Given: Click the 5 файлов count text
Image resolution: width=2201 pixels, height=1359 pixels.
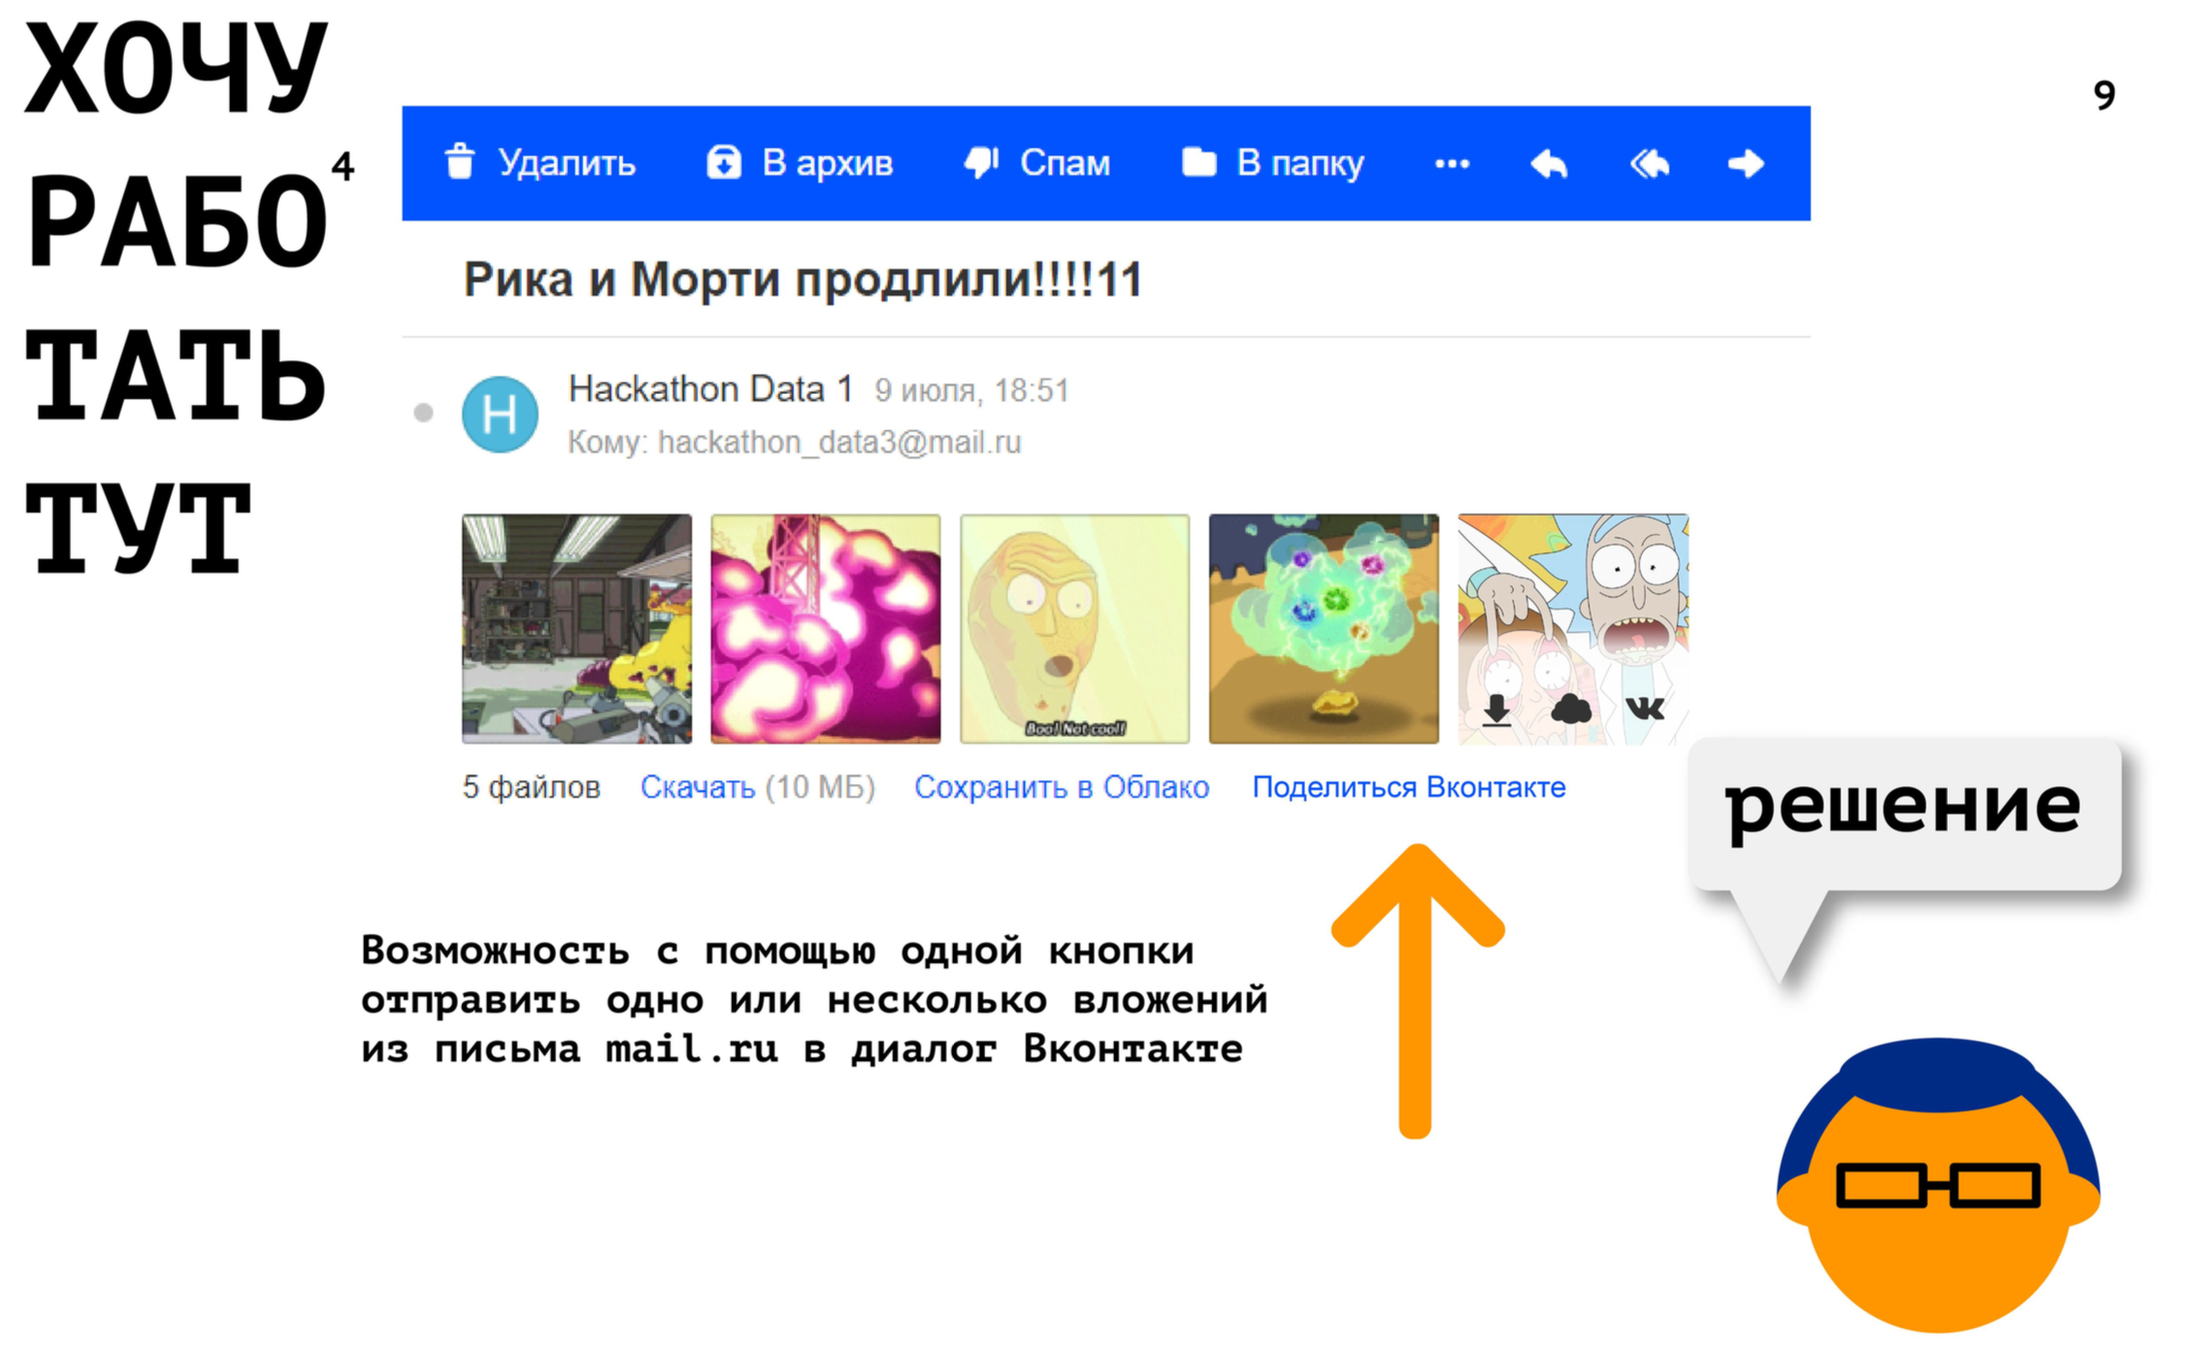Looking at the screenshot, I should pos(531,787).
